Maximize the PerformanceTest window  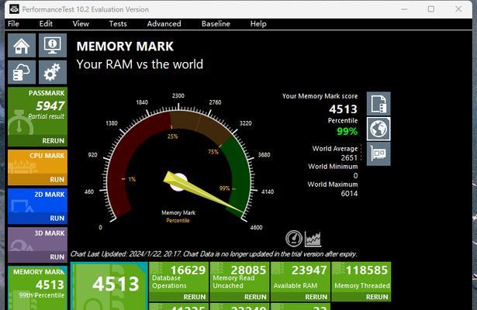431,9
